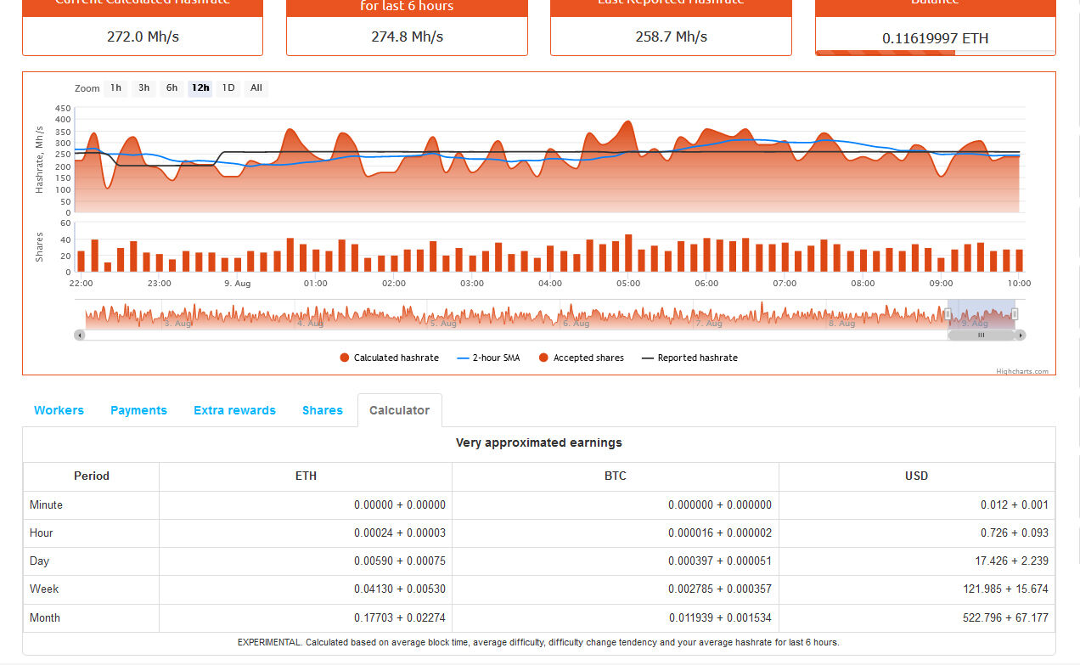Screen dimensions: 1080x665
Task: Toggle 2-hour SMA legend series
Action: [488, 358]
